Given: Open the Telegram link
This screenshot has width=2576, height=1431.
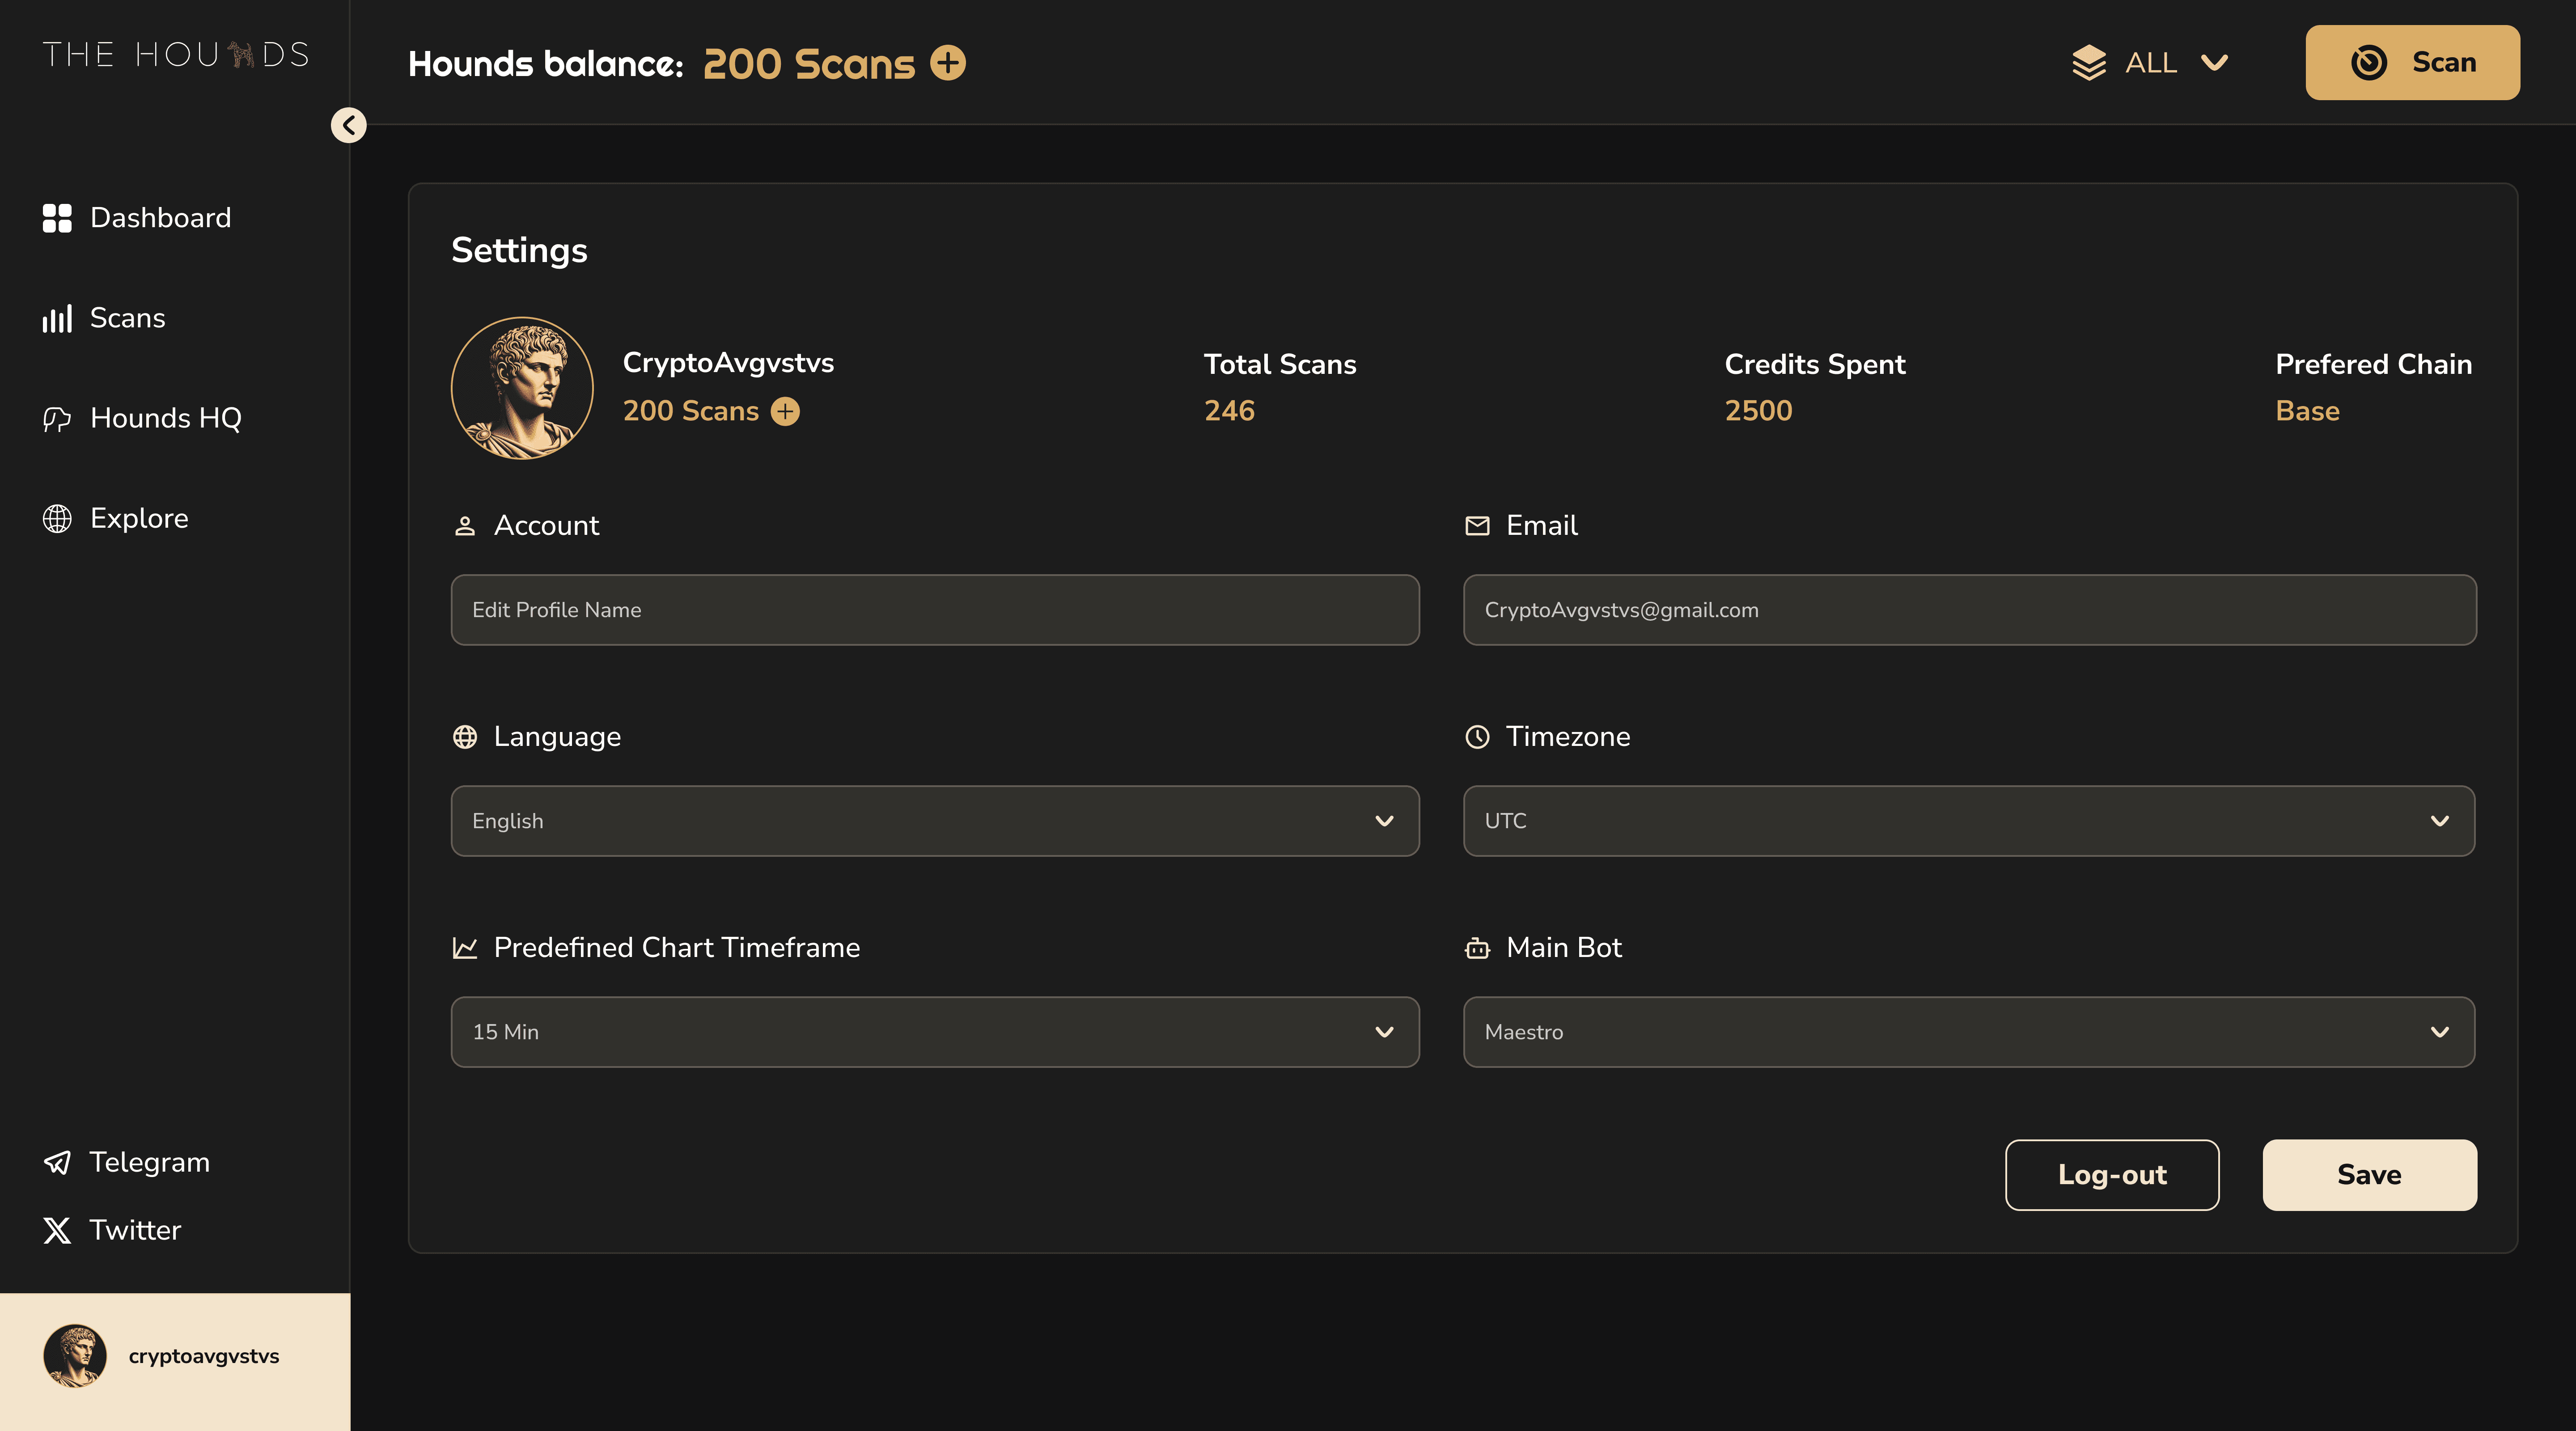Looking at the screenshot, I should [x=126, y=1162].
